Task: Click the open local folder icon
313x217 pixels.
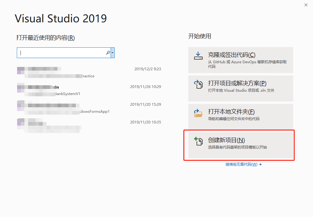Action: [198, 113]
